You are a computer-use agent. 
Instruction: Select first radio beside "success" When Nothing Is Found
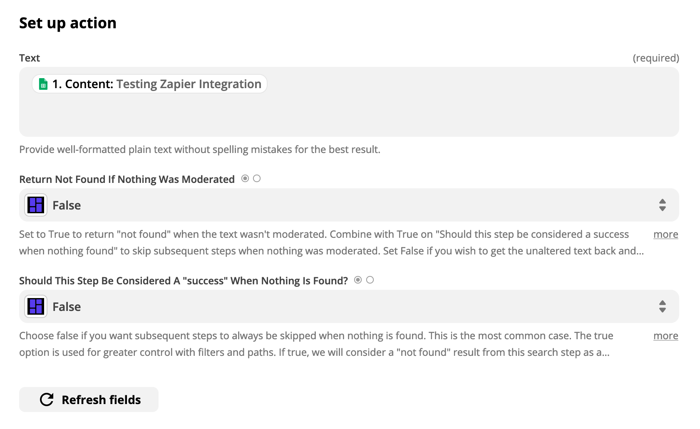[358, 280]
